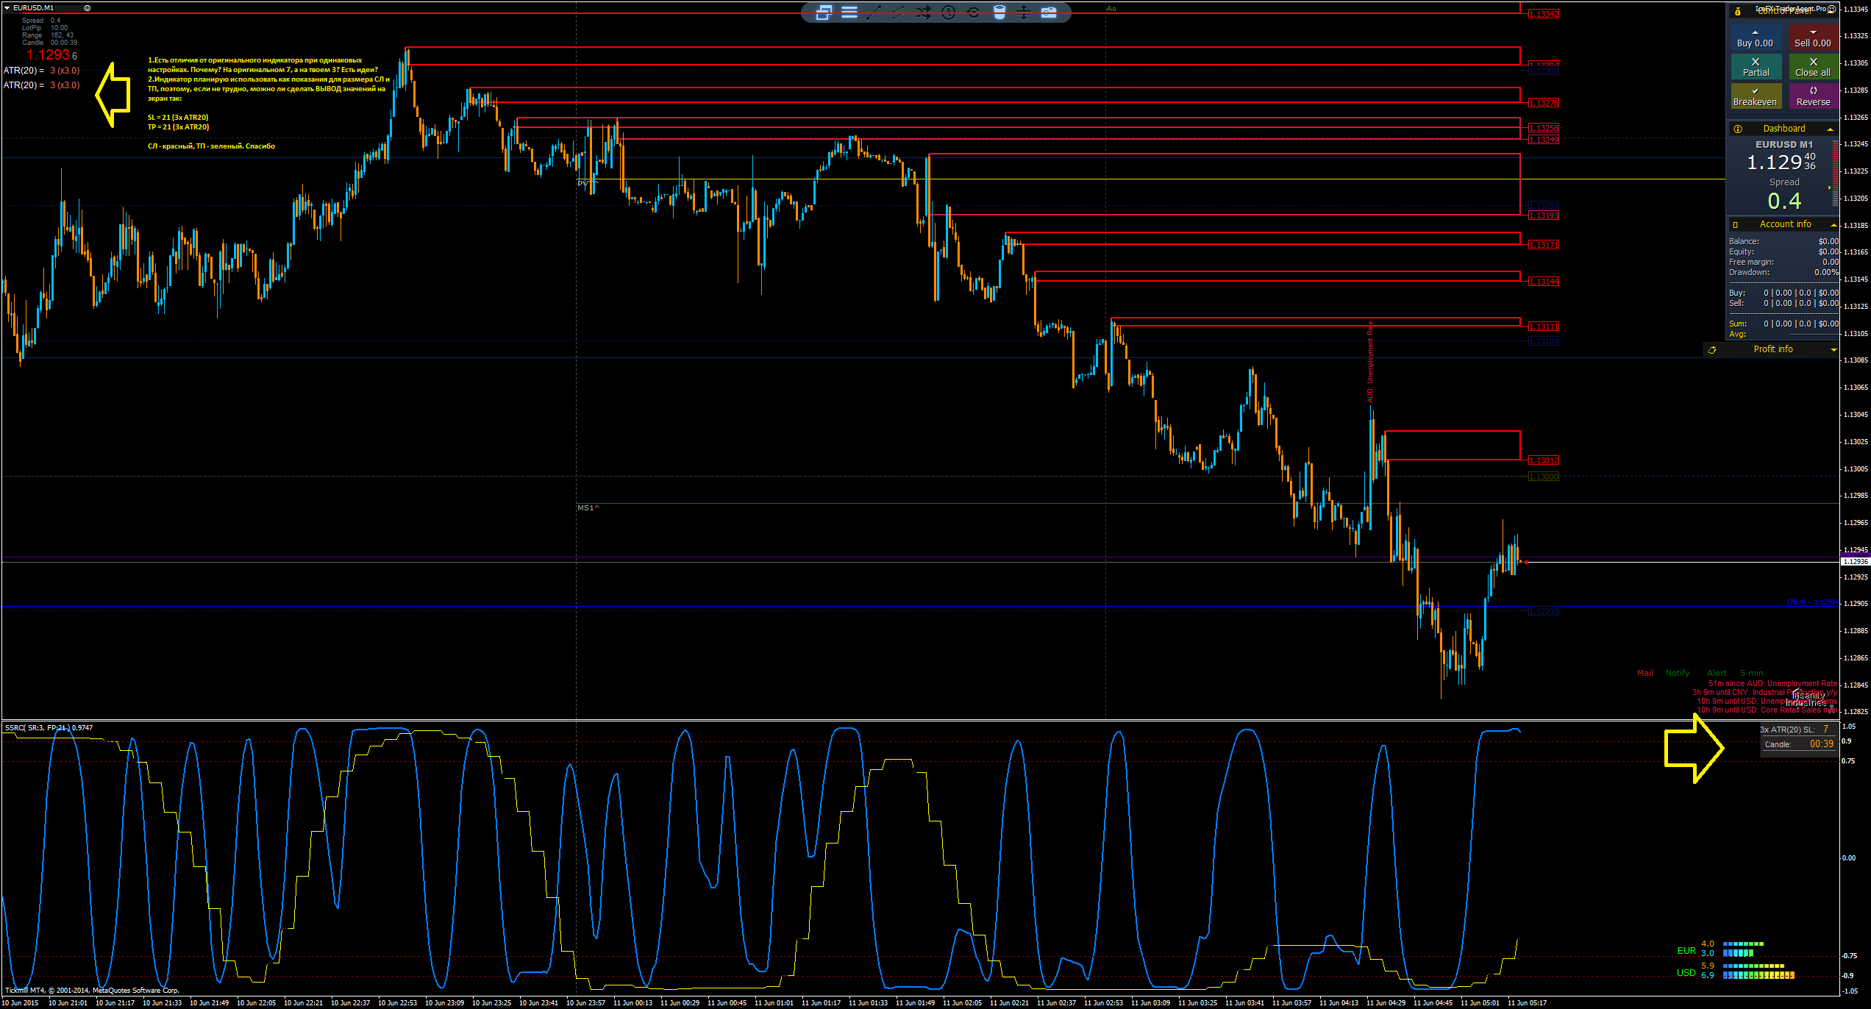The height and width of the screenshot is (1009, 1871).
Task: Click the 1.13171 red price label
Action: point(1543,245)
